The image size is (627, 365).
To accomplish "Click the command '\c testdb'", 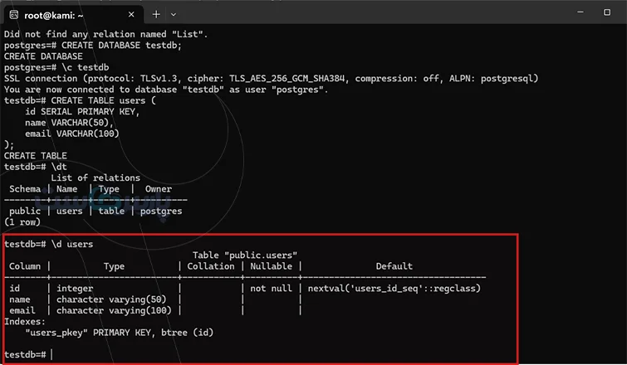I will pos(86,67).
